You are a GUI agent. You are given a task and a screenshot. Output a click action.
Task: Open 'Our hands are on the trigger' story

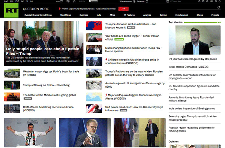coord(132,37)
